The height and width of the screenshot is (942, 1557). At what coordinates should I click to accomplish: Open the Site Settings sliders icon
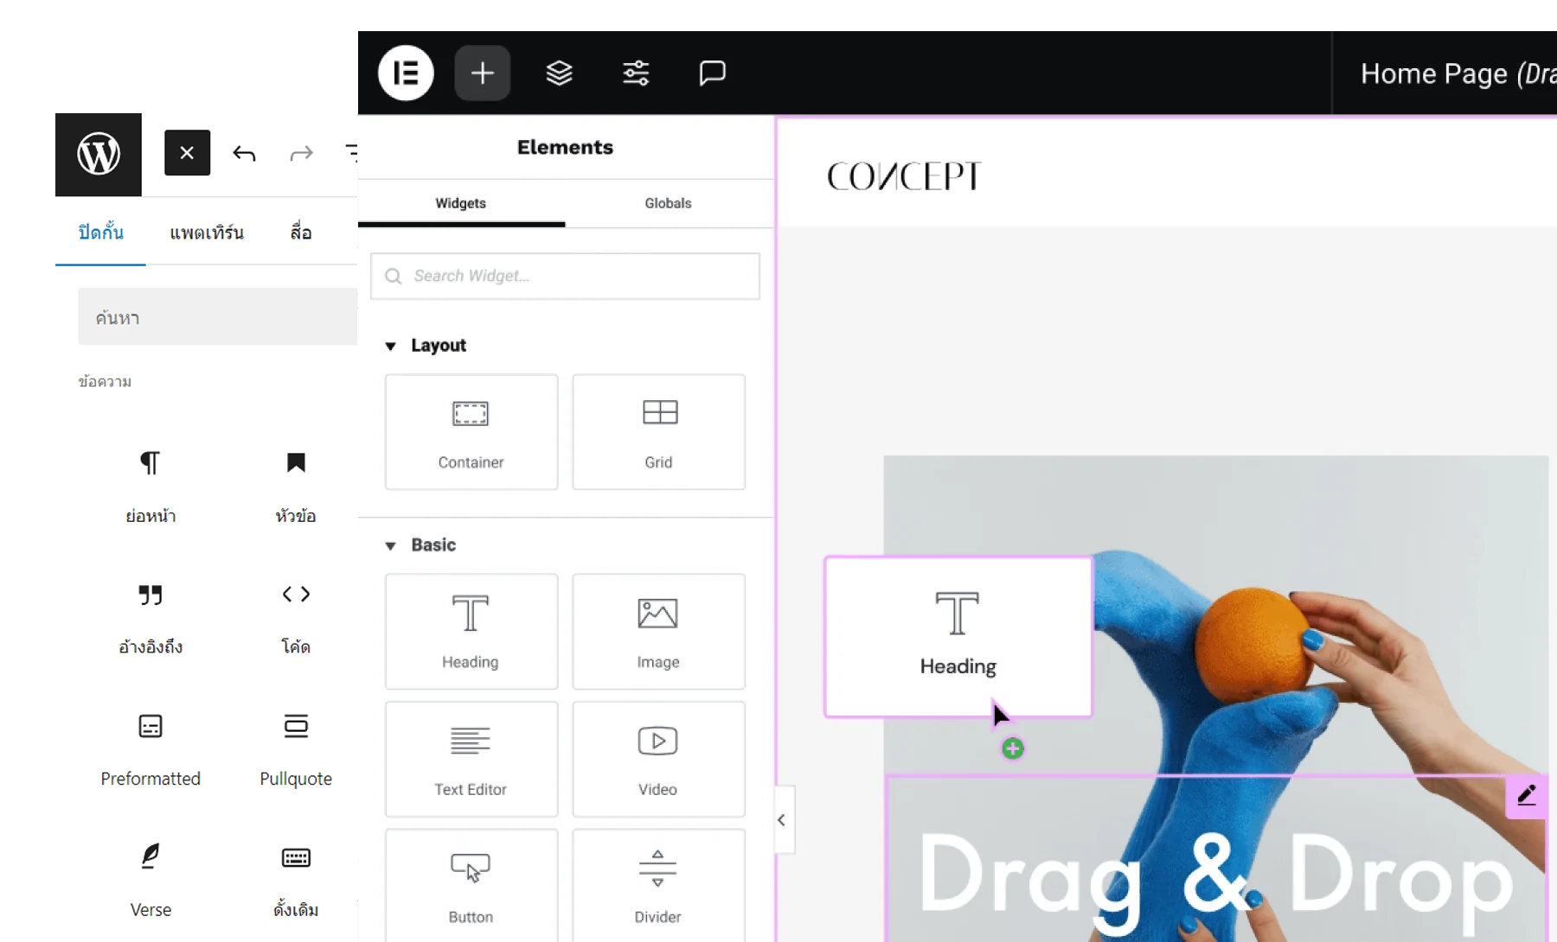coord(636,73)
